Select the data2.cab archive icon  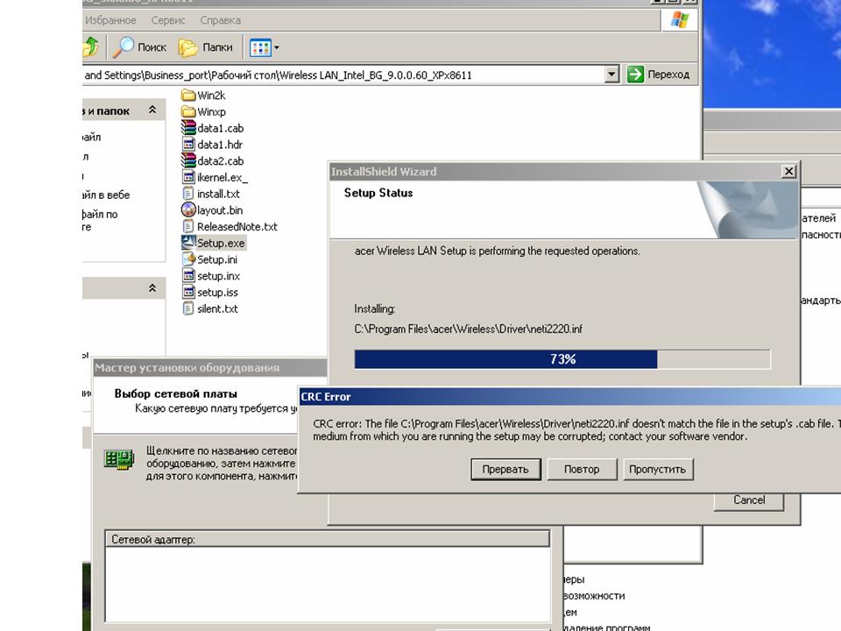(x=188, y=160)
